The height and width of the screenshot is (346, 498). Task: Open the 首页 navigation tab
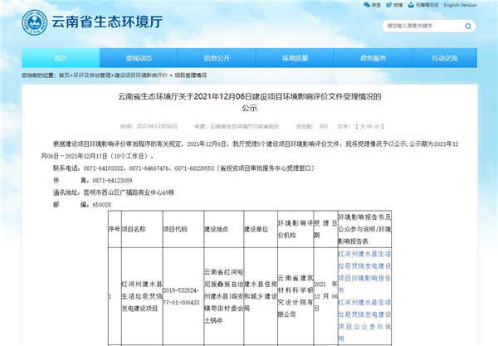tap(60, 58)
